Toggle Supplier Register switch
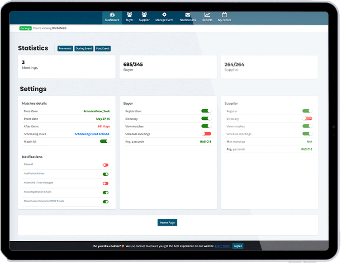Viewport: 341px width, 263px height. (307, 111)
